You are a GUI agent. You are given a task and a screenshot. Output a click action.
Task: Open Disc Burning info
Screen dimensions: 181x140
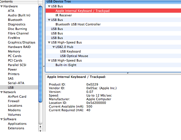click(18, 29)
